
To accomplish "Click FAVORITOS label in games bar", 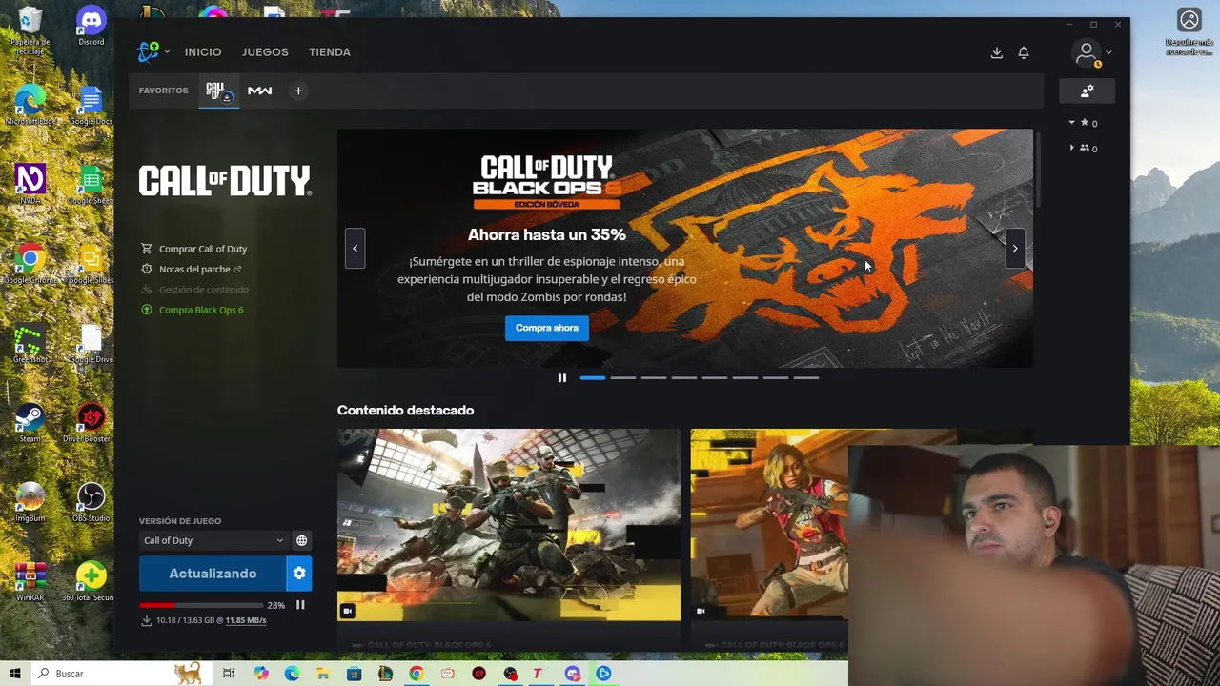I will tap(164, 91).
